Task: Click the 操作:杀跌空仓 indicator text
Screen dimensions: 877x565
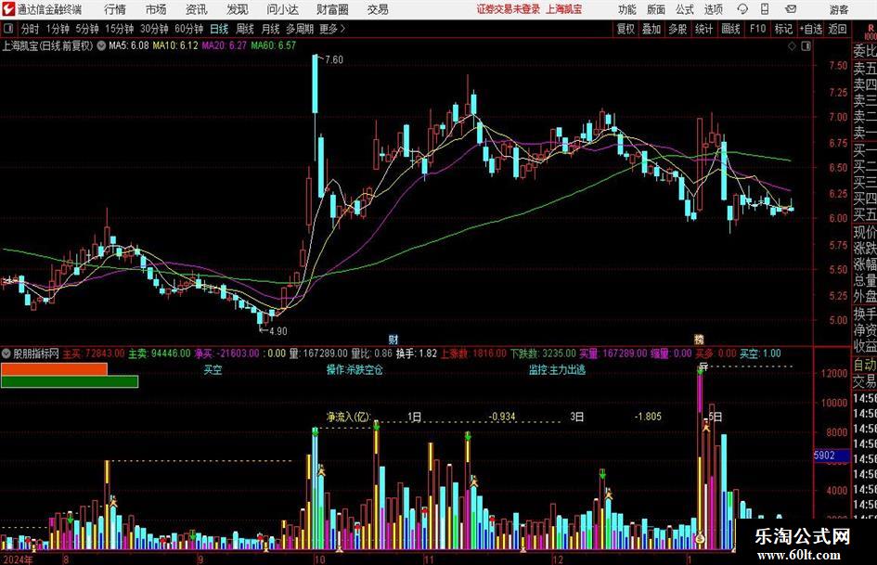Action: (x=355, y=370)
